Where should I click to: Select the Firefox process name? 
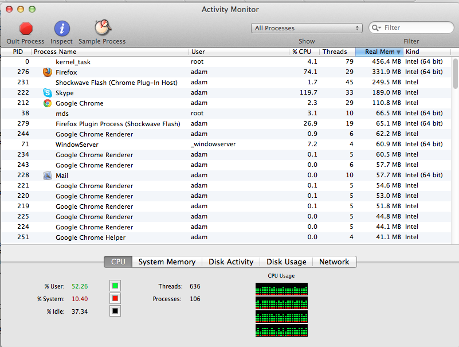coord(66,72)
